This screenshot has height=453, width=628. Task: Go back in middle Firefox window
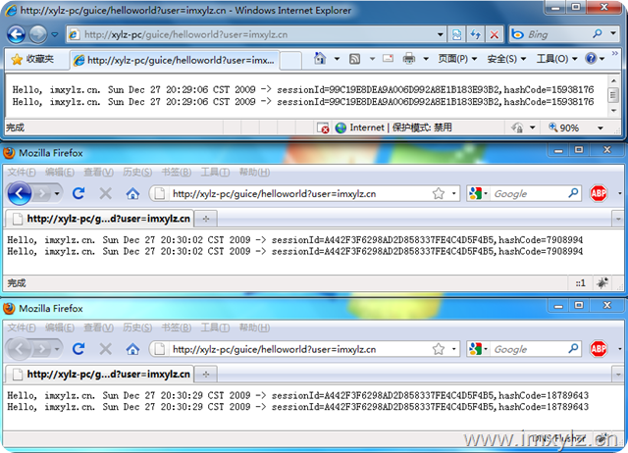point(19,194)
